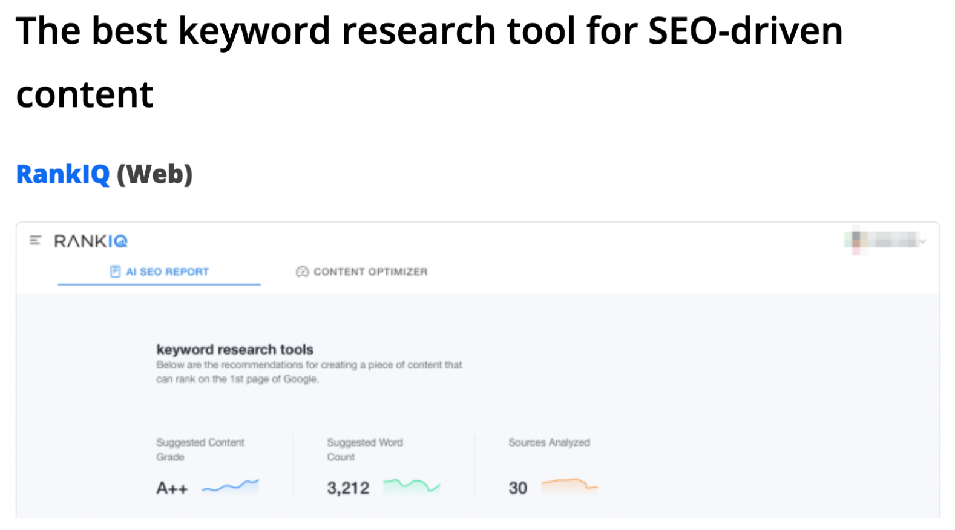
Task: Expand the account dropdown in the top right corner
Action: pos(922,241)
